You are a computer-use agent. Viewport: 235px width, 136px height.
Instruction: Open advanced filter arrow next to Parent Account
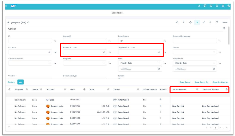[110, 52]
